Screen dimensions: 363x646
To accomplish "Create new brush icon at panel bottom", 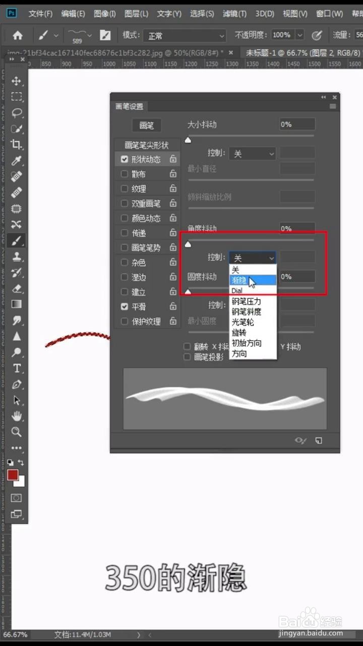I will (x=319, y=441).
